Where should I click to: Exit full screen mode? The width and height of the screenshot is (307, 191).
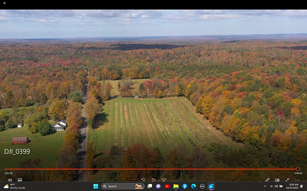[287, 180]
